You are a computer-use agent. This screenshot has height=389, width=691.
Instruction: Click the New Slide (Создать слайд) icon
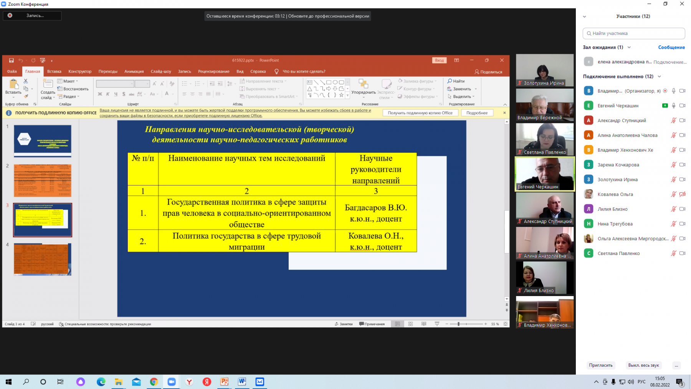click(x=48, y=84)
